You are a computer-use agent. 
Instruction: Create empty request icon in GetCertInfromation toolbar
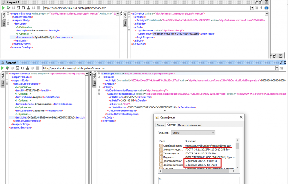click(22, 68)
